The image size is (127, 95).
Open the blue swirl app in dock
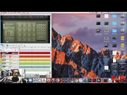[30, 80]
